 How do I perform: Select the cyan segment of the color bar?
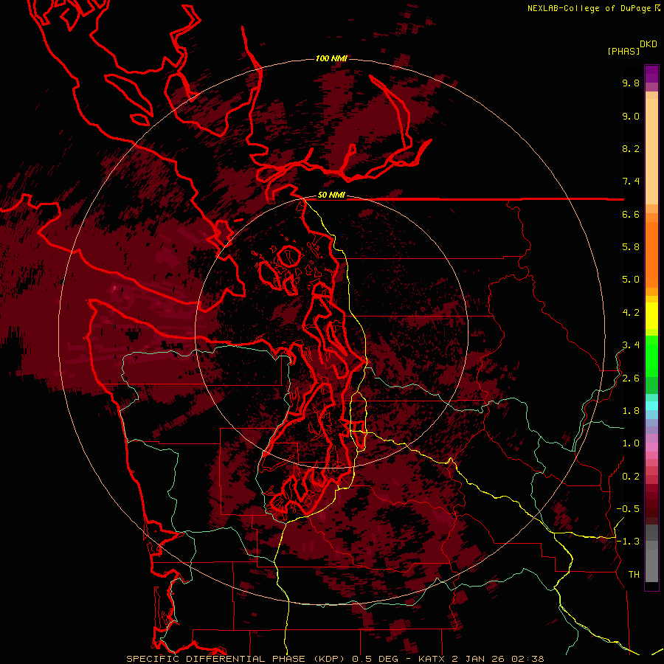tap(651, 406)
